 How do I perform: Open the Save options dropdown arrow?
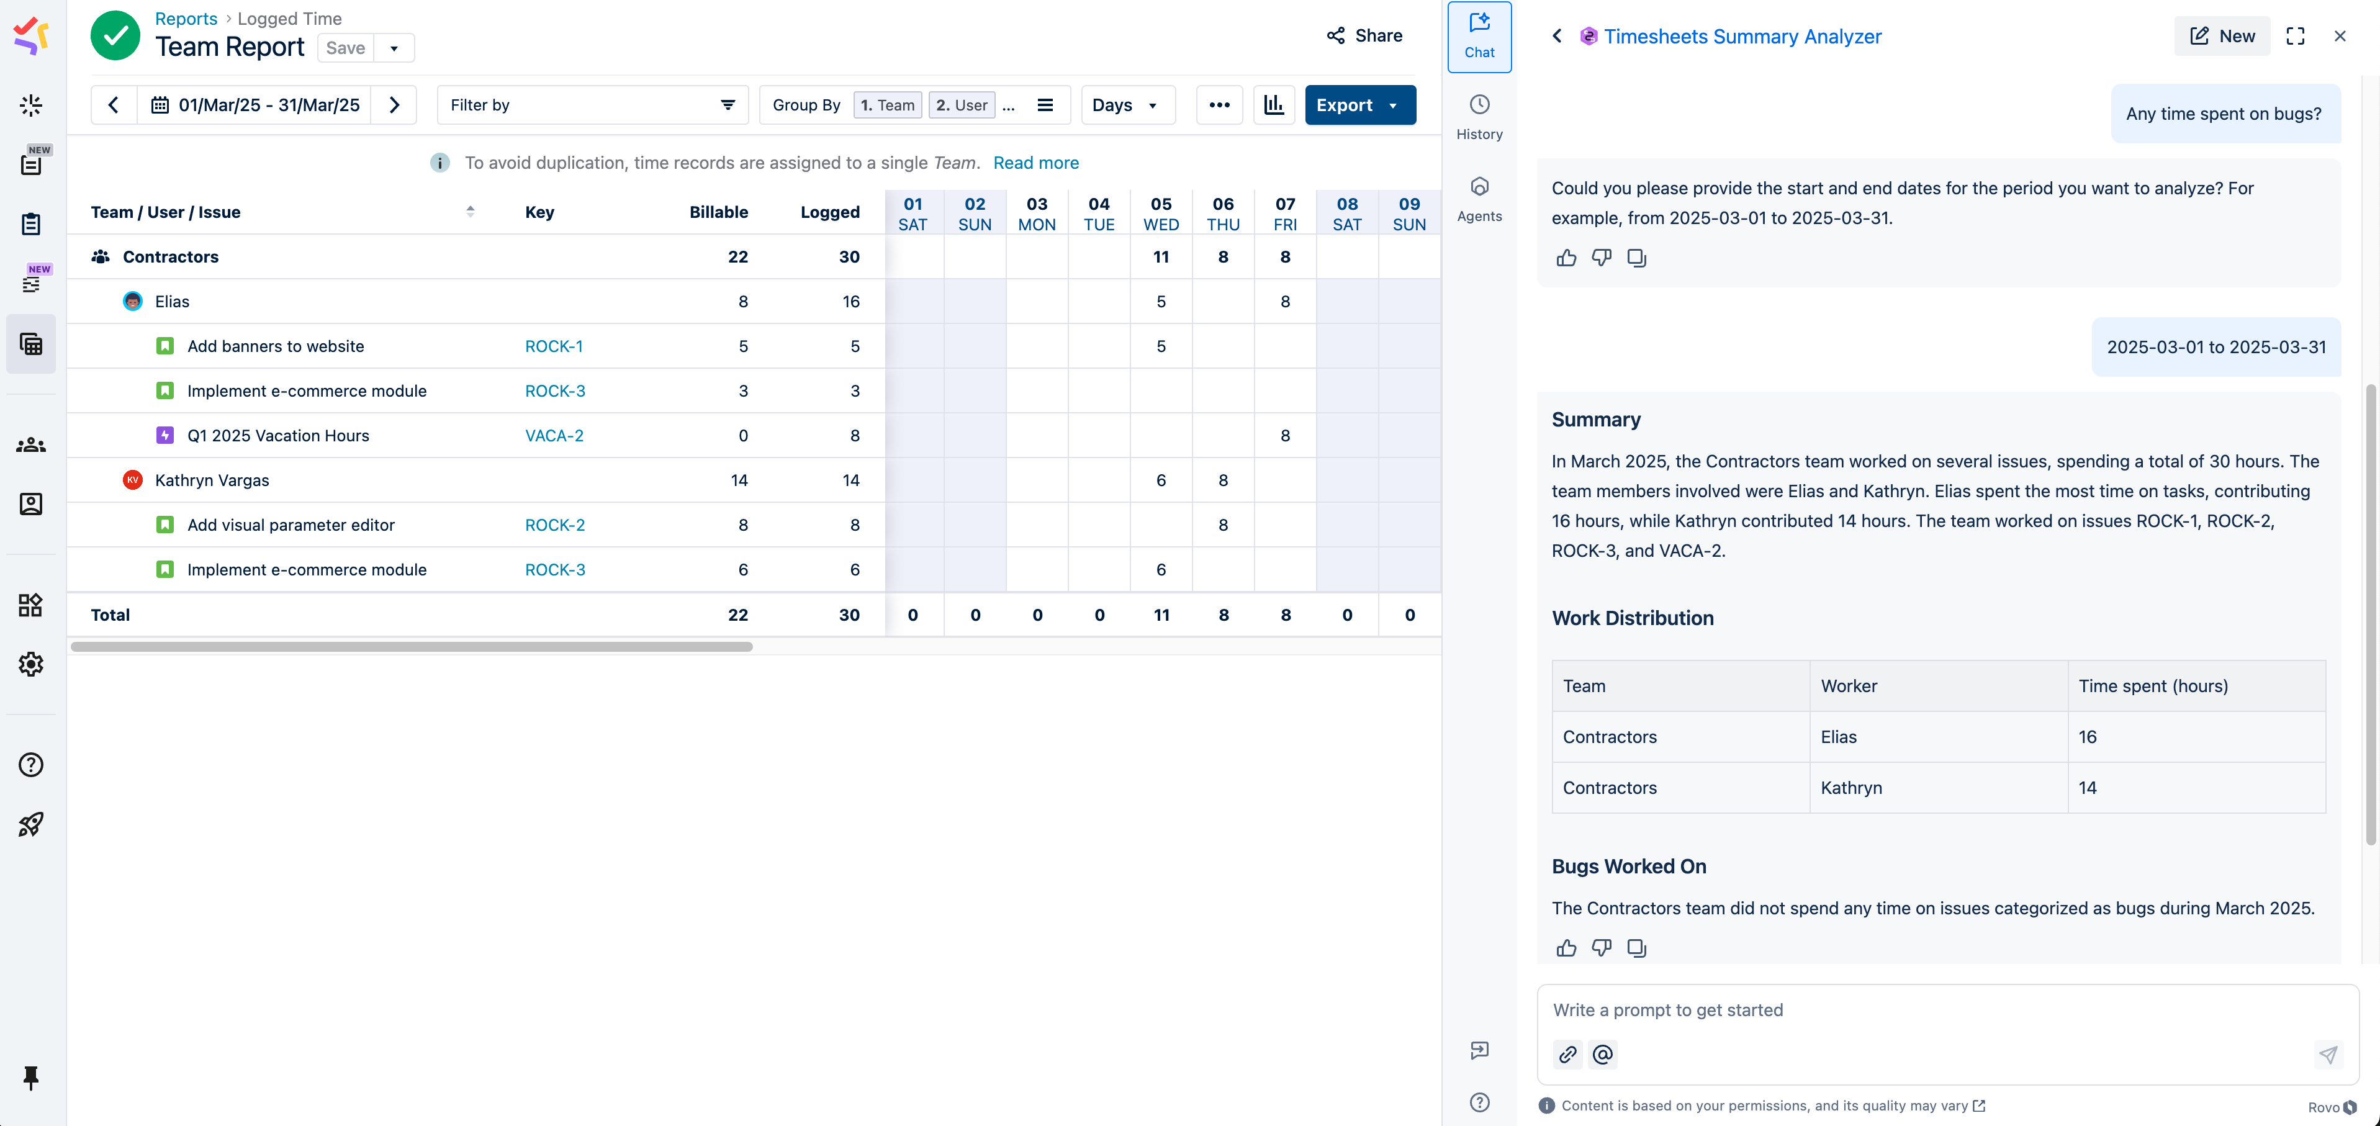point(395,48)
